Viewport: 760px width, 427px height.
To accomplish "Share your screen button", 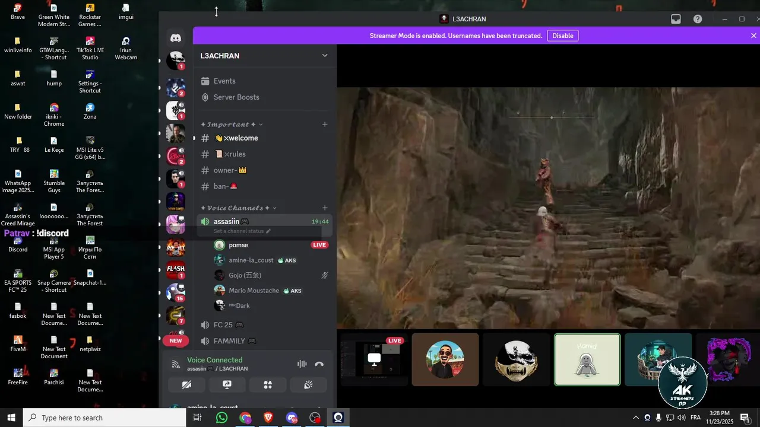I will 227,385.
